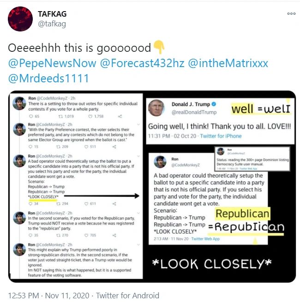This screenshot has height=302, width=300.
Task: Click the TAFKAG display name
Action: [x=52, y=14]
